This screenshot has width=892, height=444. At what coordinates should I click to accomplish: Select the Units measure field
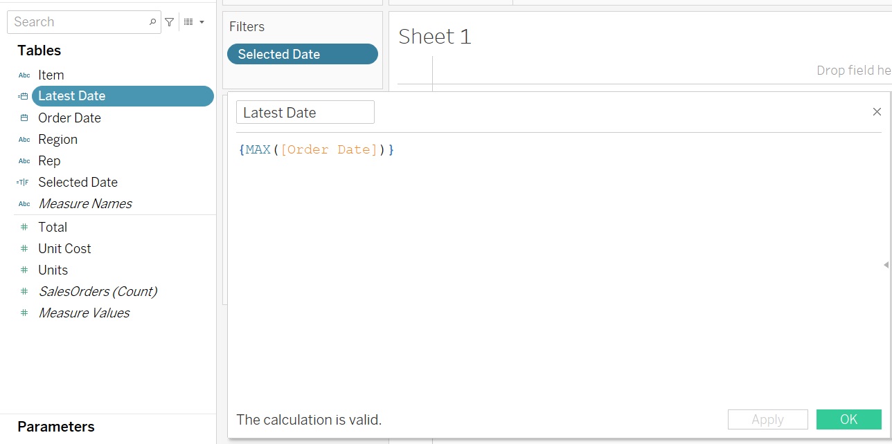pos(53,270)
